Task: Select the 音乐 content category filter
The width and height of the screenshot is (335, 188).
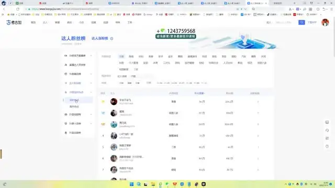Action: (x=170, y=56)
